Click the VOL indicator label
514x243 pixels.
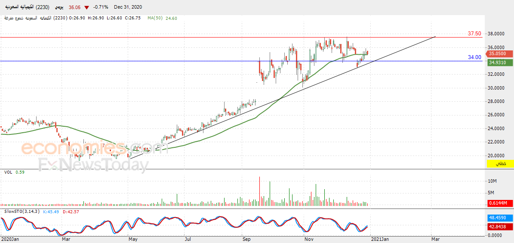(x=8, y=172)
